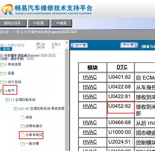Click 当前：维修手册 link

coord(12,59)
